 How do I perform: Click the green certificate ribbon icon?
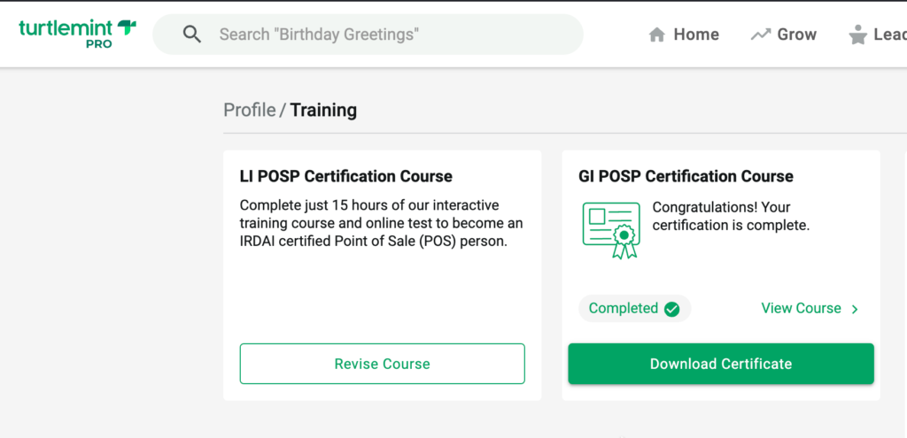click(x=611, y=230)
